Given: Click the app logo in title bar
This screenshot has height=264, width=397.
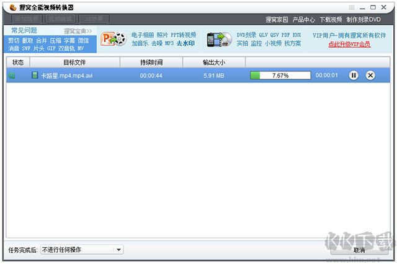Looking at the screenshot, I should coord(12,7).
